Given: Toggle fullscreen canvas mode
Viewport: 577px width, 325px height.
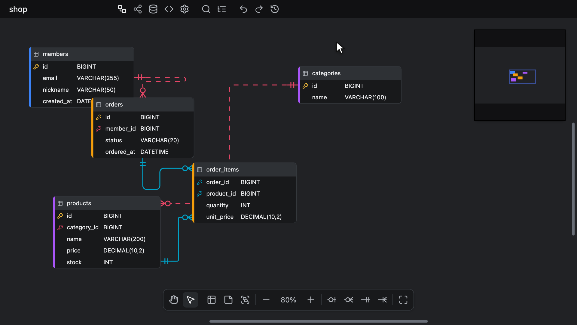Looking at the screenshot, I should click(403, 300).
